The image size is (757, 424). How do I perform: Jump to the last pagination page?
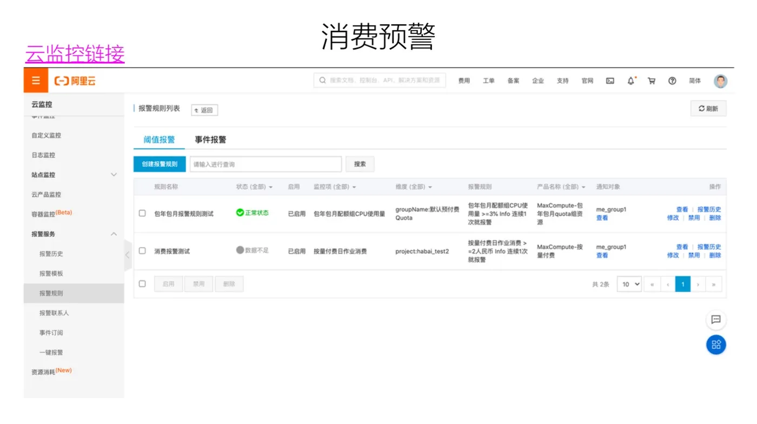714,284
